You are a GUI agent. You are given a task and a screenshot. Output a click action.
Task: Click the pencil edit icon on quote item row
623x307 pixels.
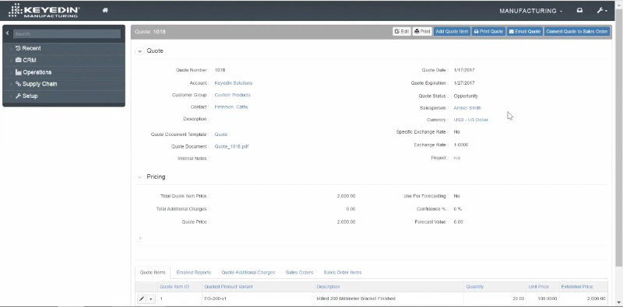pyautogui.click(x=142, y=298)
